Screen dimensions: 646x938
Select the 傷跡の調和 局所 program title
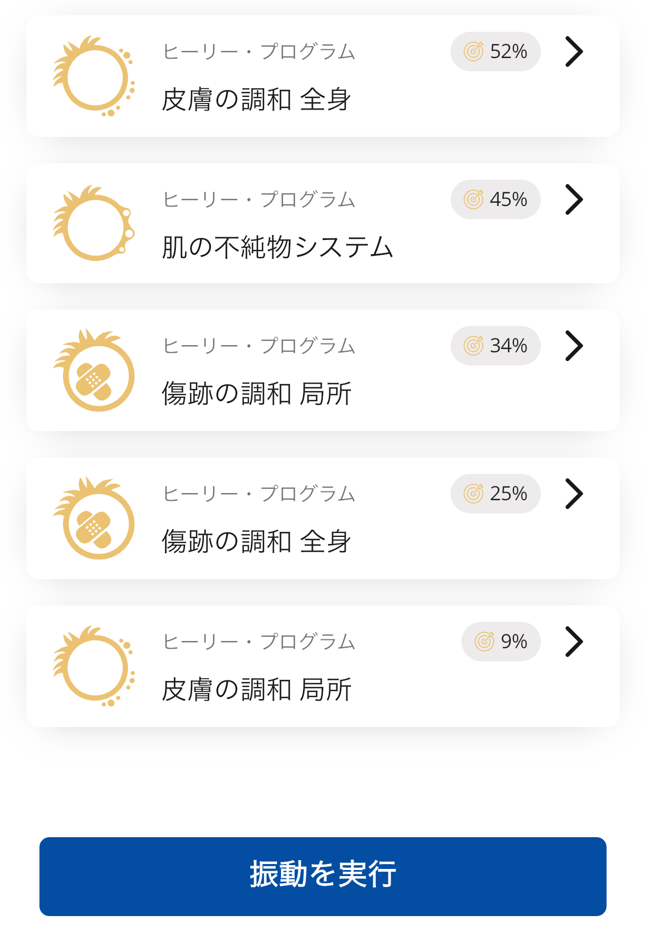coord(256,394)
